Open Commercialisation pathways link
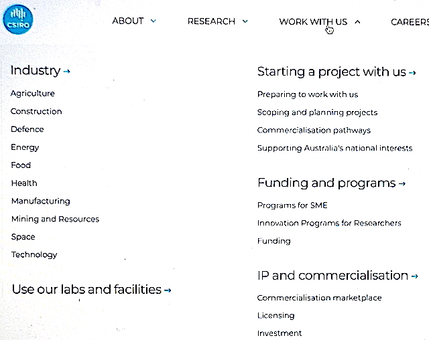The image size is (429, 340). pos(314,131)
